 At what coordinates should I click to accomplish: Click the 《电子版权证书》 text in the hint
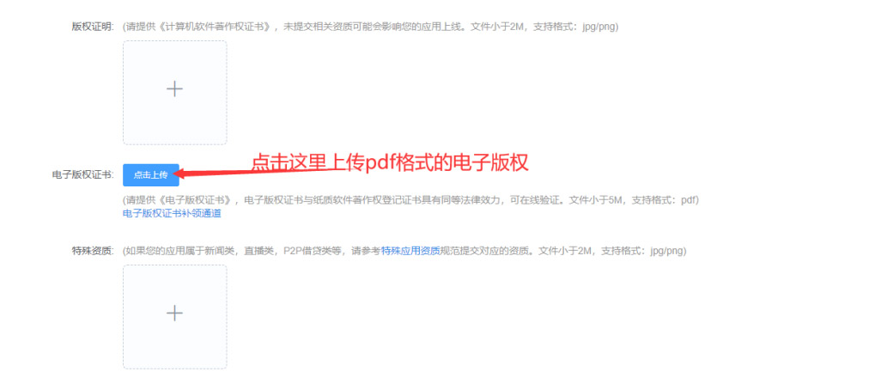click(x=196, y=200)
